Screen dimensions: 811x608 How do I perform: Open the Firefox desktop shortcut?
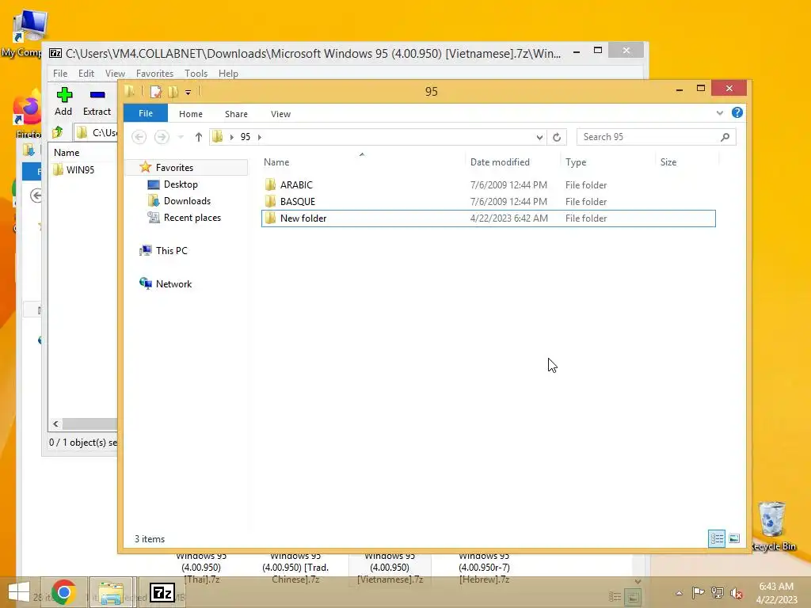tap(27, 115)
